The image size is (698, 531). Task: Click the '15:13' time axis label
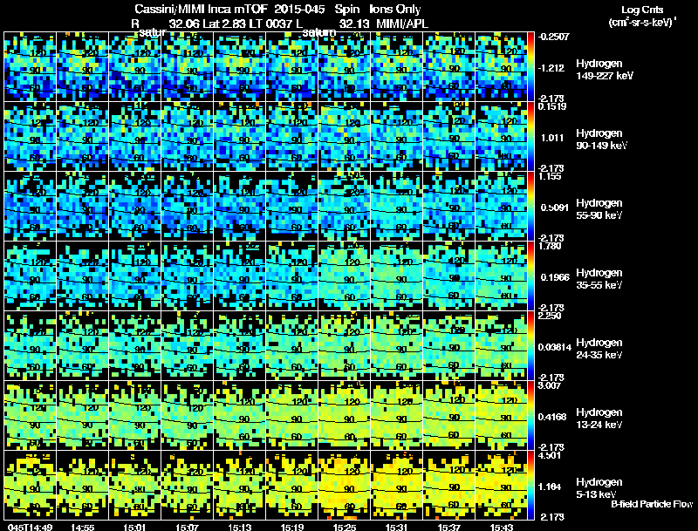coord(240,527)
